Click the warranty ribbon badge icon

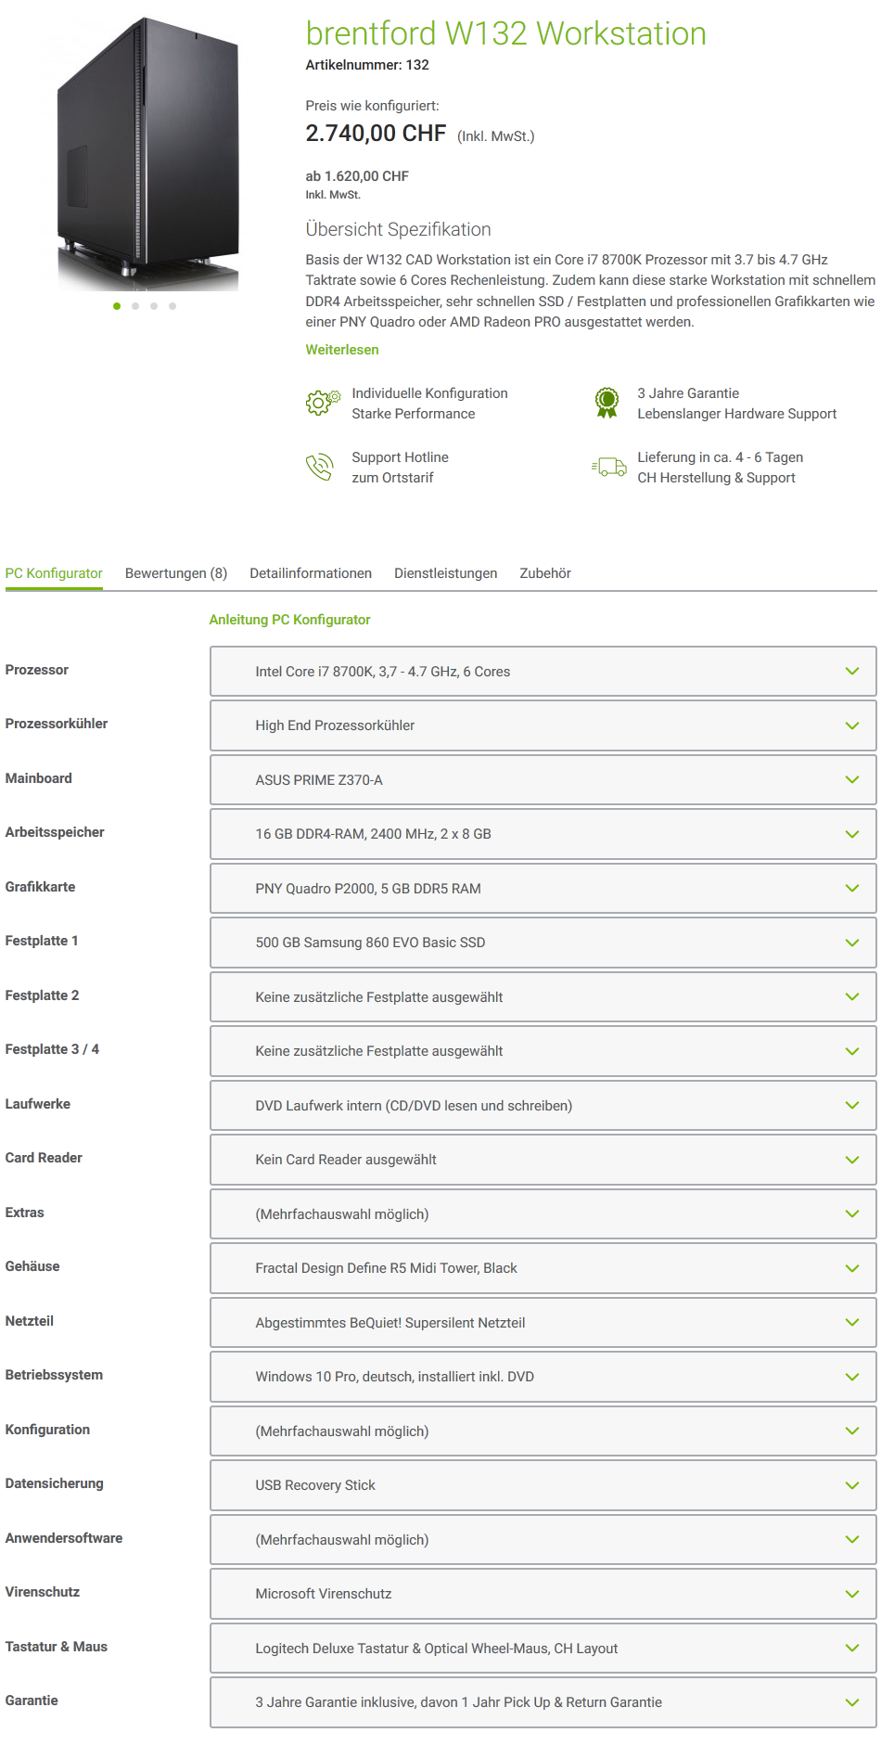[x=607, y=403]
